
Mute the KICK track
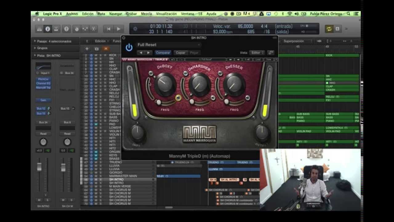pos(96,55)
